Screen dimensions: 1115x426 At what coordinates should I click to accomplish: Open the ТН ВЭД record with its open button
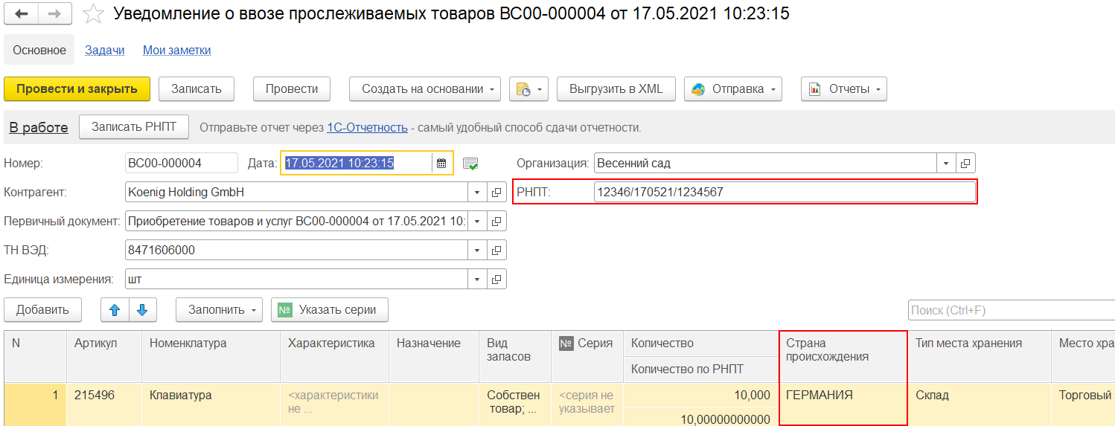click(497, 251)
